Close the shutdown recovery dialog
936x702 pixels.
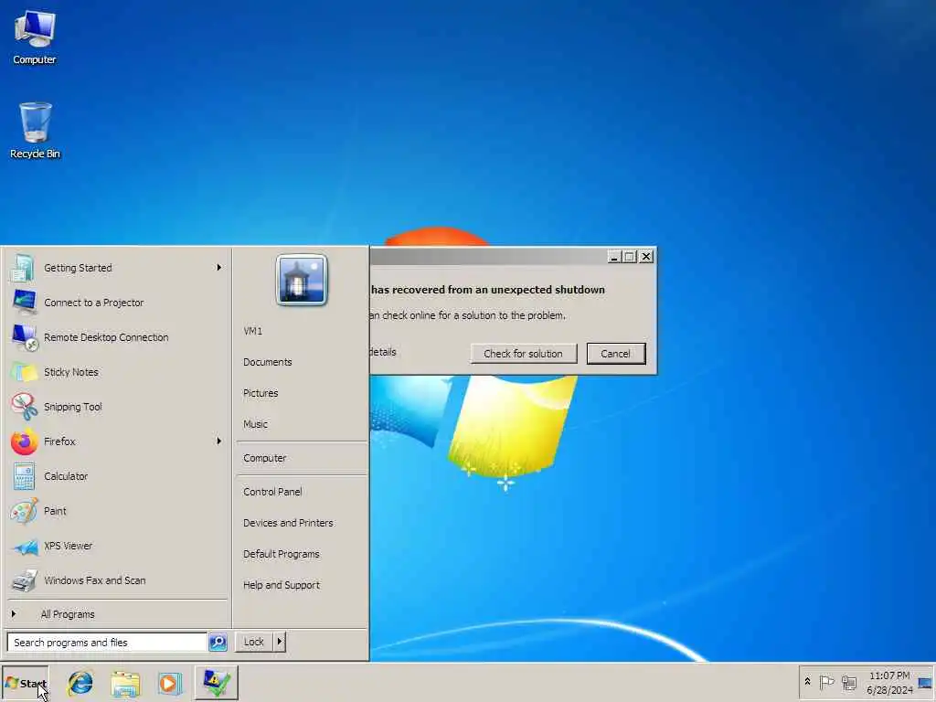(646, 257)
